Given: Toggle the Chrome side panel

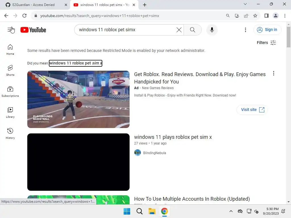Looking at the screenshot, I should pos(267,16).
